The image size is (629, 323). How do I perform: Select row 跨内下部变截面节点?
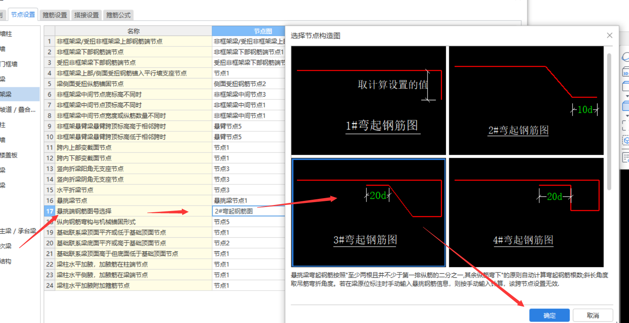tap(133, 158)
